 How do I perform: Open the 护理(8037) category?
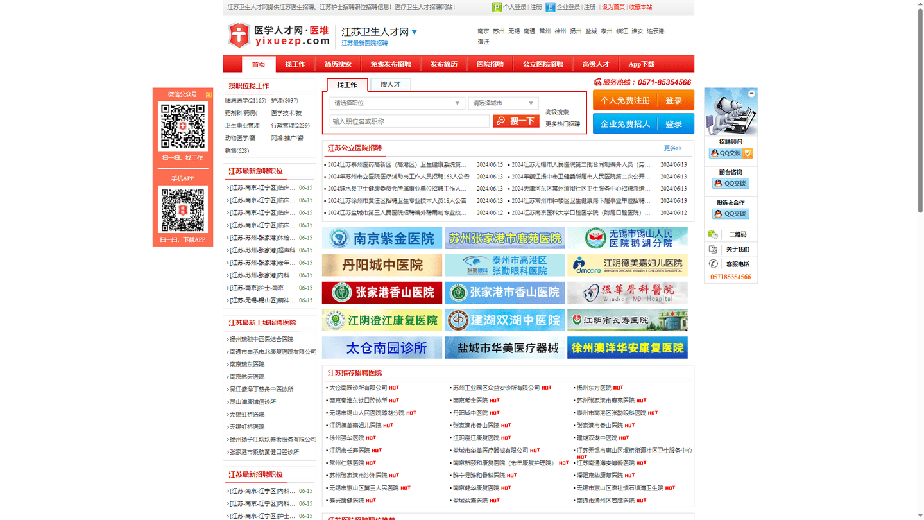coord(285,101)
